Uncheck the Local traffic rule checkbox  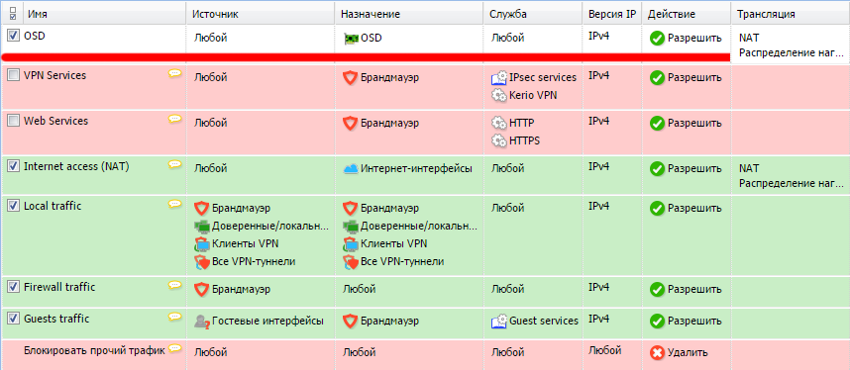pyautogui.click(x=13, y=207)
